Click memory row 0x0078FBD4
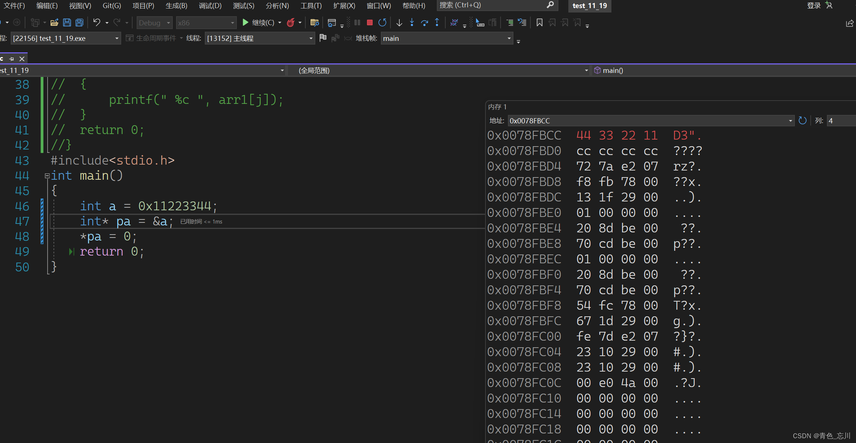The width and height of the screenshot is (856, 443). (594, 166)
